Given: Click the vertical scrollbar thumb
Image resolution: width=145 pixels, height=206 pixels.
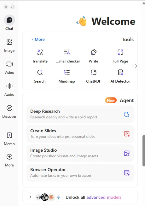Looking at the screenshot, I should pos(144,151).
